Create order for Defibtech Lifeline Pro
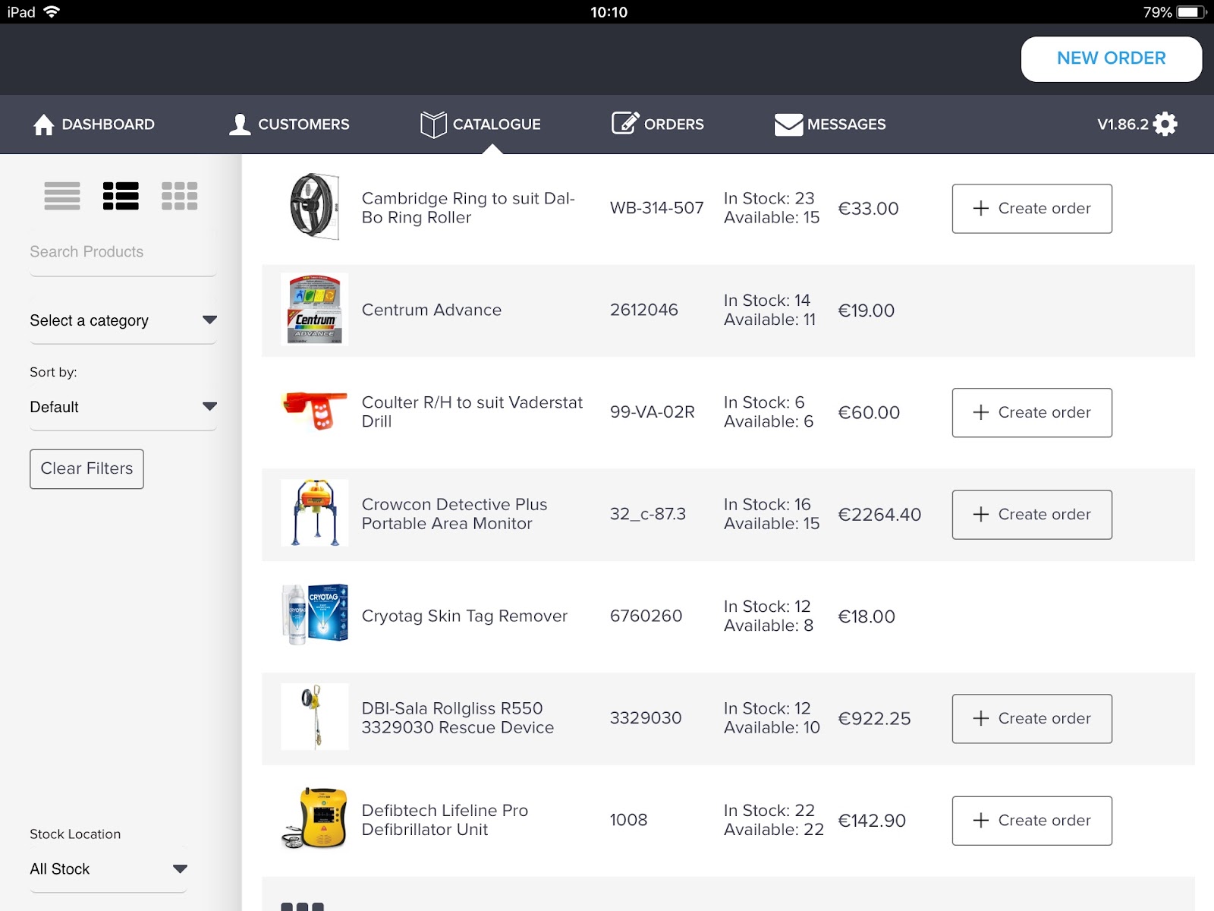This screenshot has height=911, width=1214. pos(1032,821)
